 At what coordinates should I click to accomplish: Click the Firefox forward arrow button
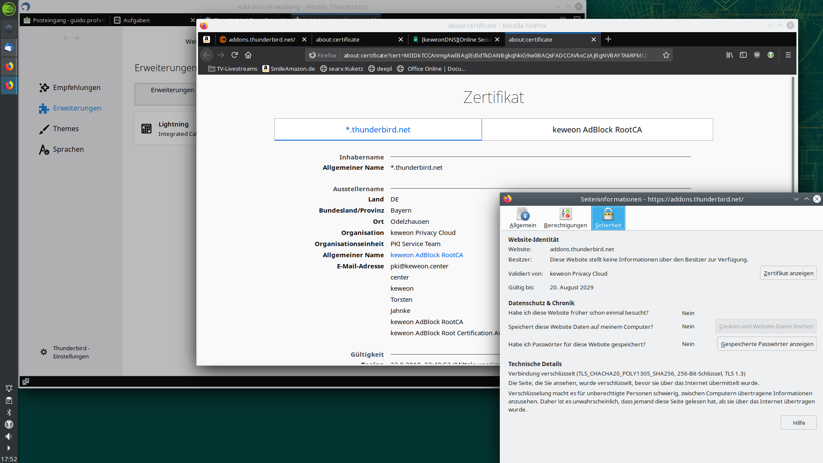221,55
